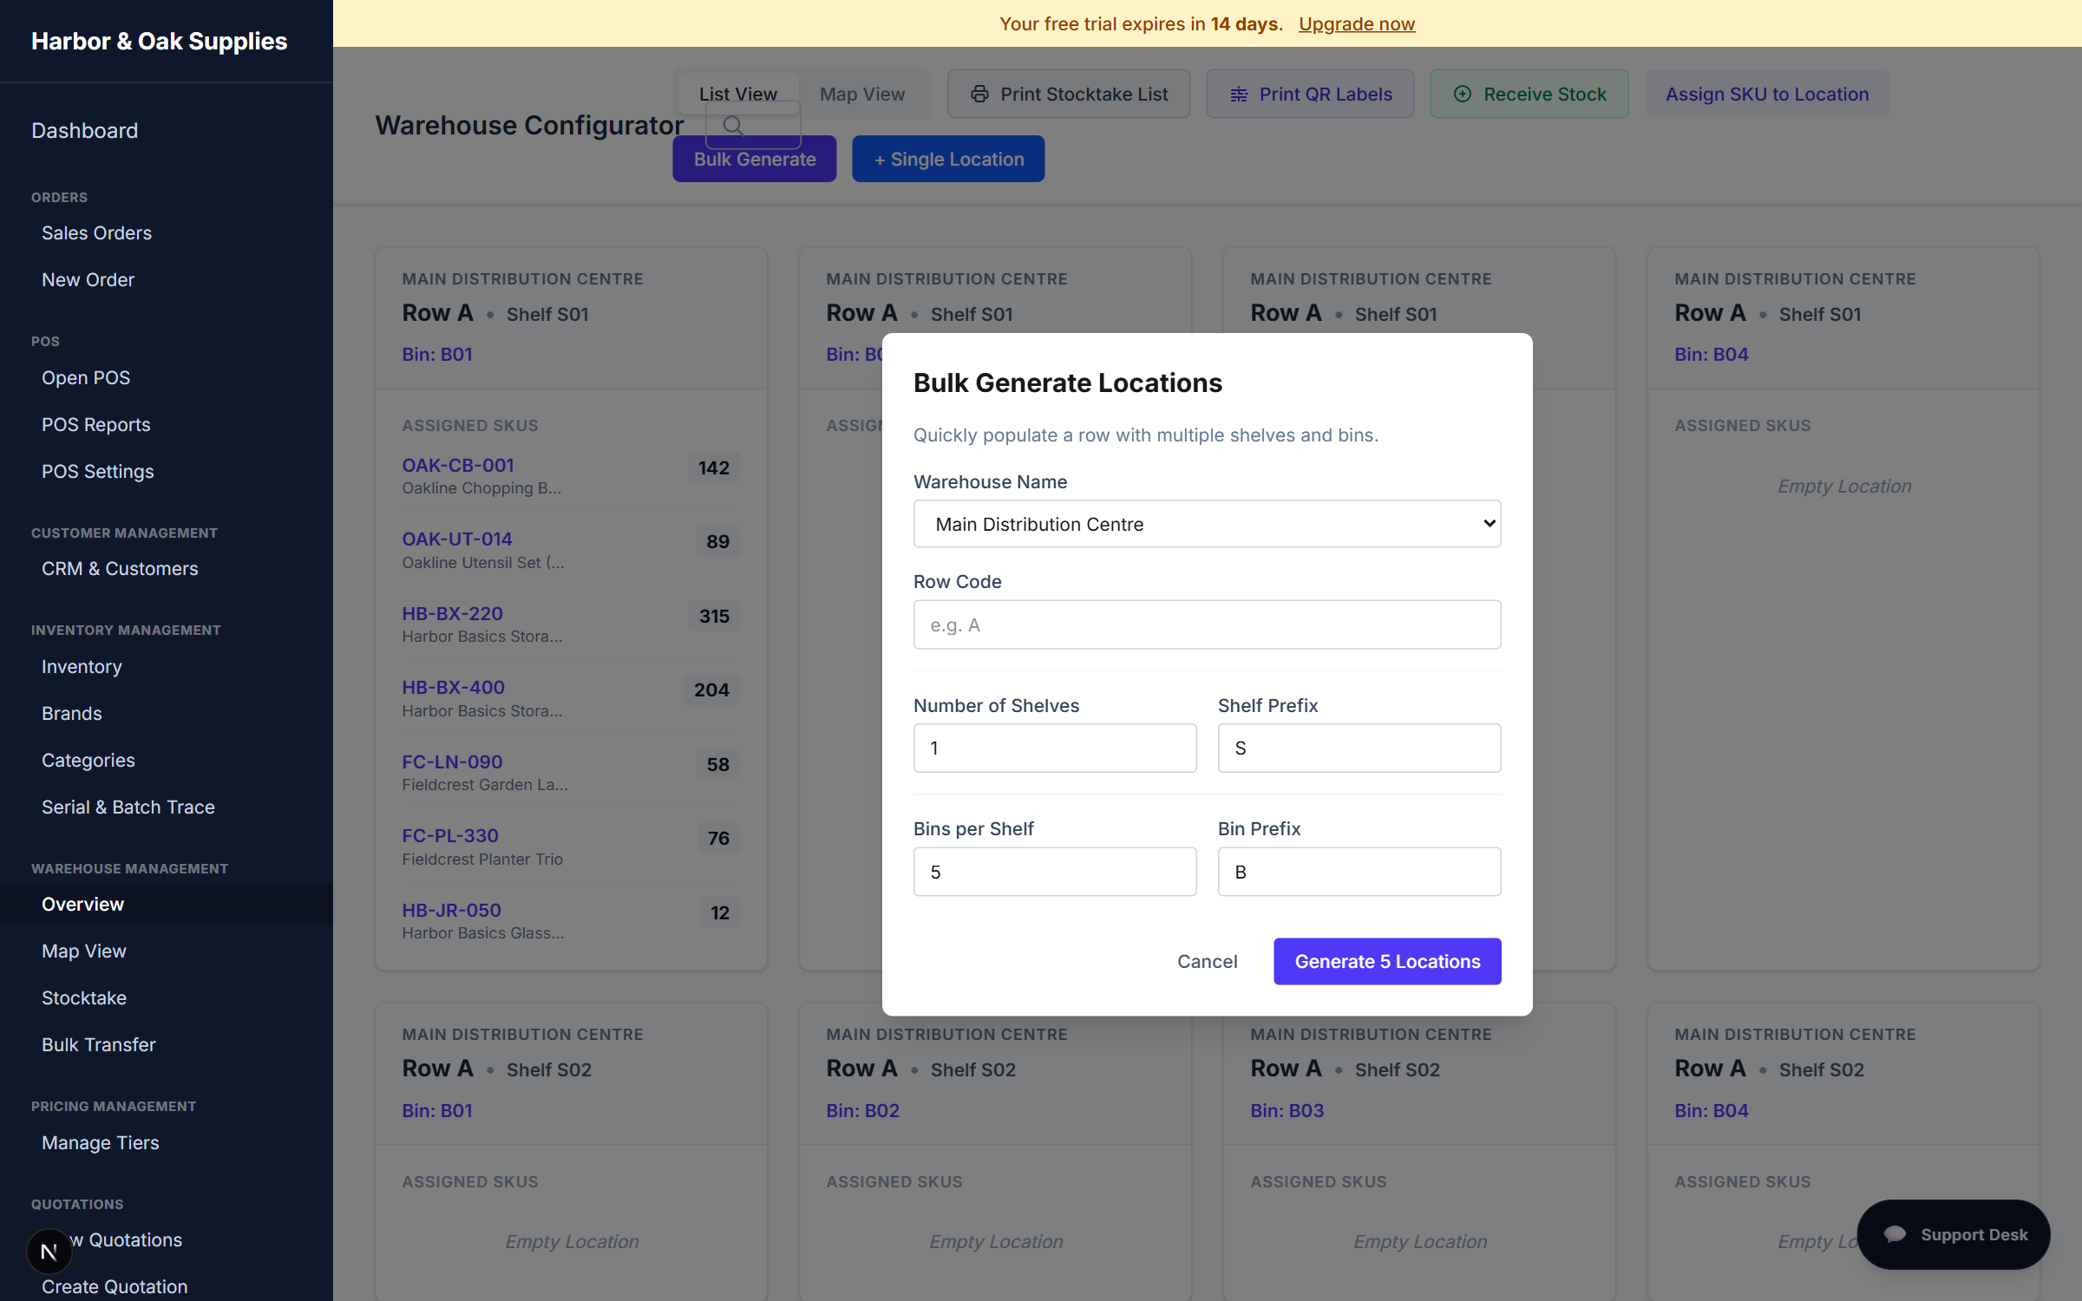Open Create Quotation in the sidebar
The image size is (2082, 1301).
114,1286
